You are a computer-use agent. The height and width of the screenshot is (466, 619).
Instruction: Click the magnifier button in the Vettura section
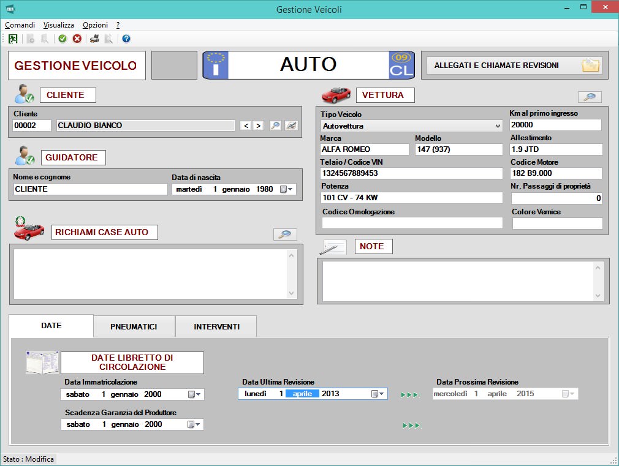[x=590, y=97]
